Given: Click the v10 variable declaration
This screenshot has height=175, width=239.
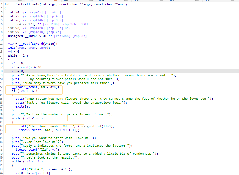Looking at the screenshot, I should [37, 36].
